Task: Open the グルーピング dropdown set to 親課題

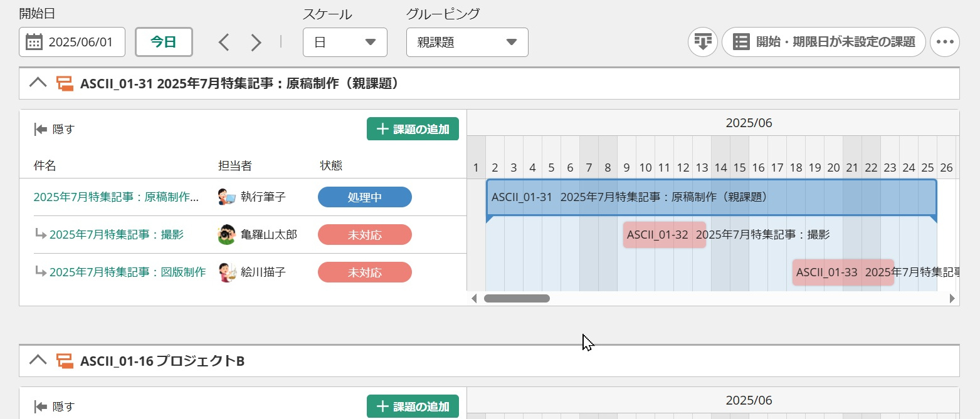Action: [467, 43]
